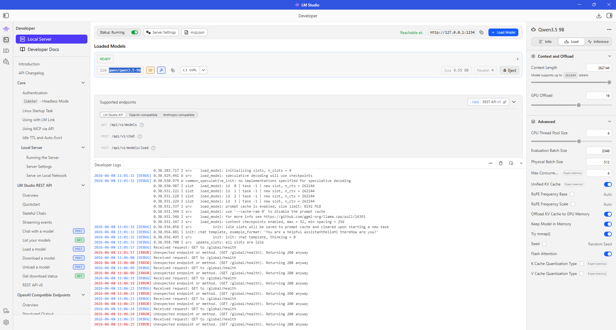The width and height of the screenshot is (616, 330).
Task: Show help for POST /api/v1/models/load endpoint
Action: tap(153, 148)
